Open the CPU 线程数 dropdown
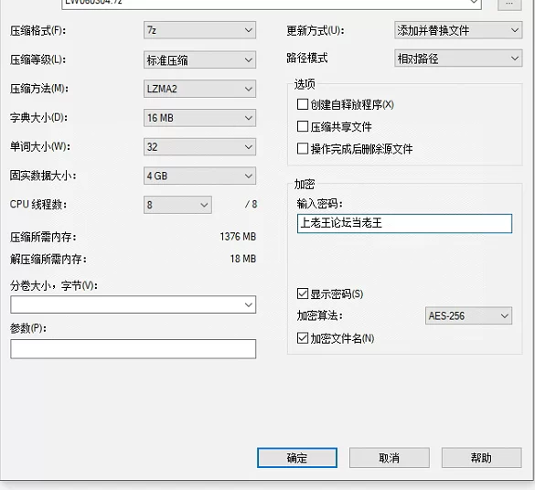Viewport: 535px width, 490px height. (177, 205)
